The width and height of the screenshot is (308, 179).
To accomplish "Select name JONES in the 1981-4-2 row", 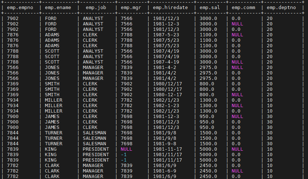I will (52, 68).
